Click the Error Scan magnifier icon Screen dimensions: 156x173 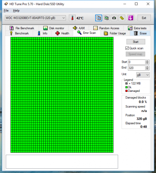pos(79,33)
